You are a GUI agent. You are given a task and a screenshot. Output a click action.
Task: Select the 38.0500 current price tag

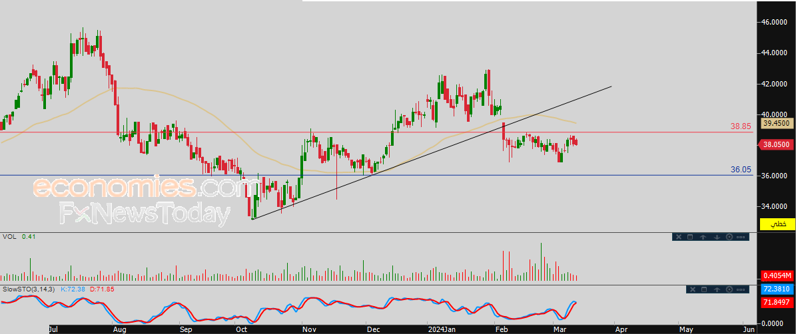pyautogui.click(x=777, y=144)
